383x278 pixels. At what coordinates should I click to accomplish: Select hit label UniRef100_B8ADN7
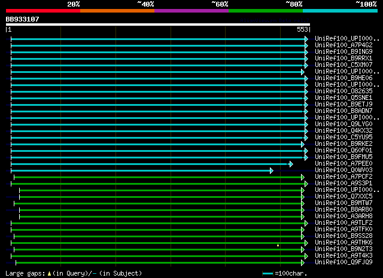(x=344, y=111)
